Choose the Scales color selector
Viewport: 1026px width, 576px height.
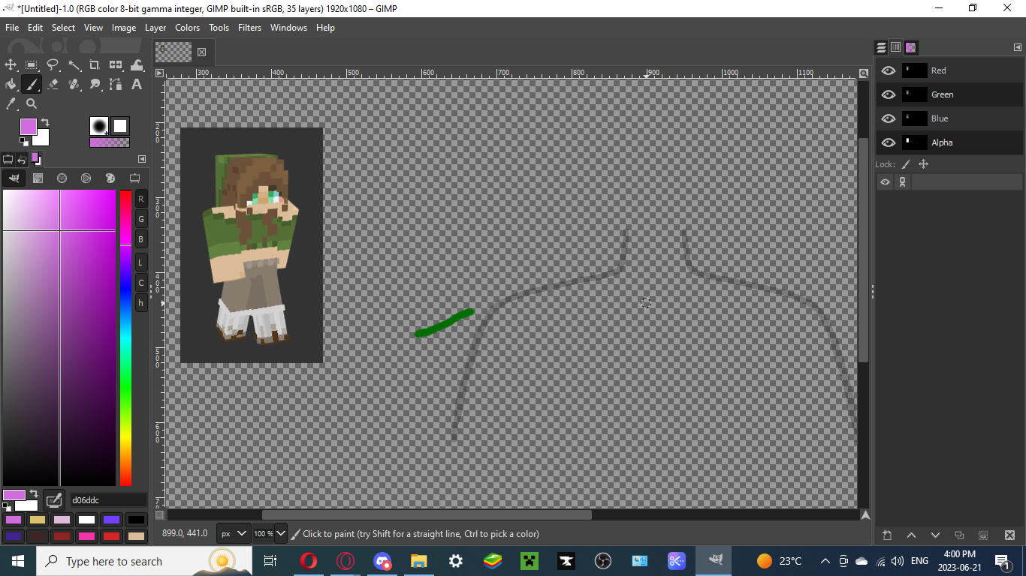click(134, 178)
